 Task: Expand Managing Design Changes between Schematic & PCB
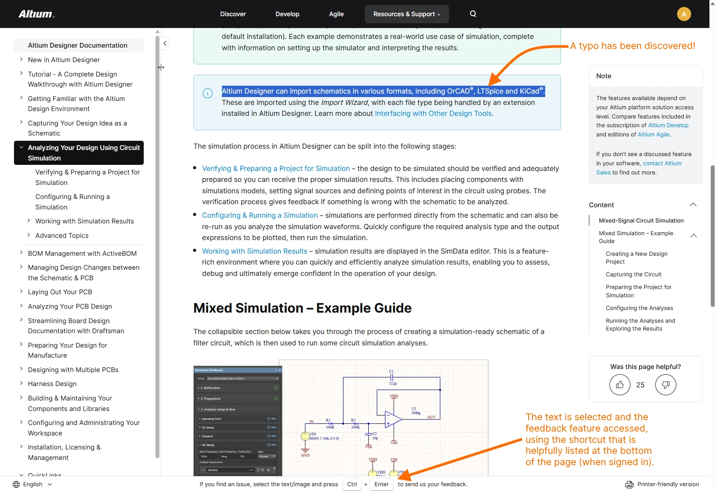click(21, 267)
